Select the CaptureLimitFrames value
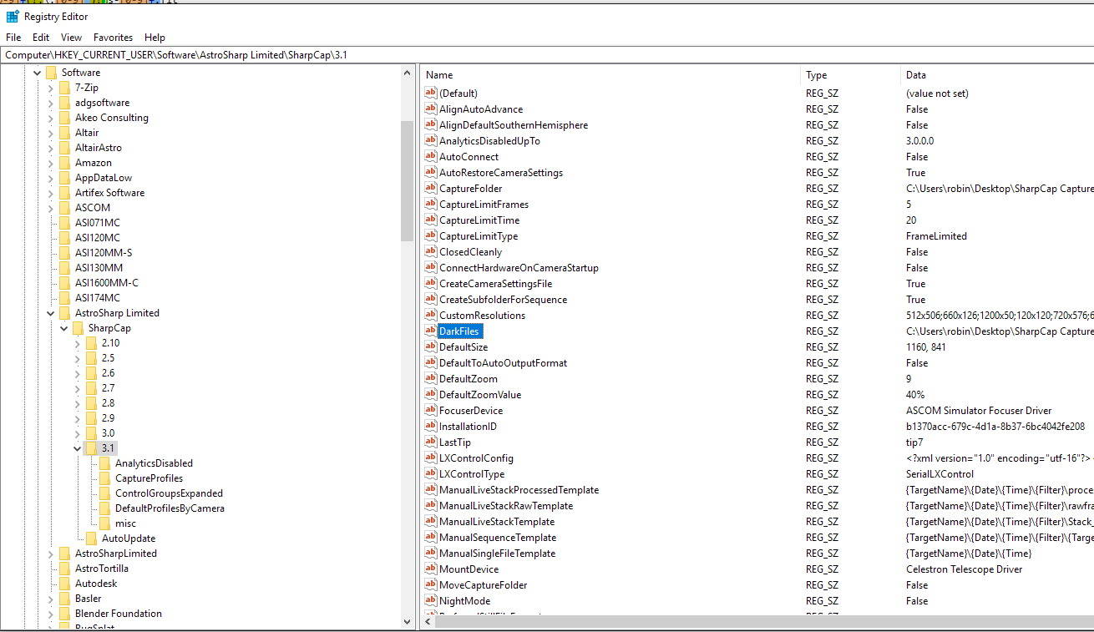Viewport: 1094px width, 632px height. pos(484,205)
